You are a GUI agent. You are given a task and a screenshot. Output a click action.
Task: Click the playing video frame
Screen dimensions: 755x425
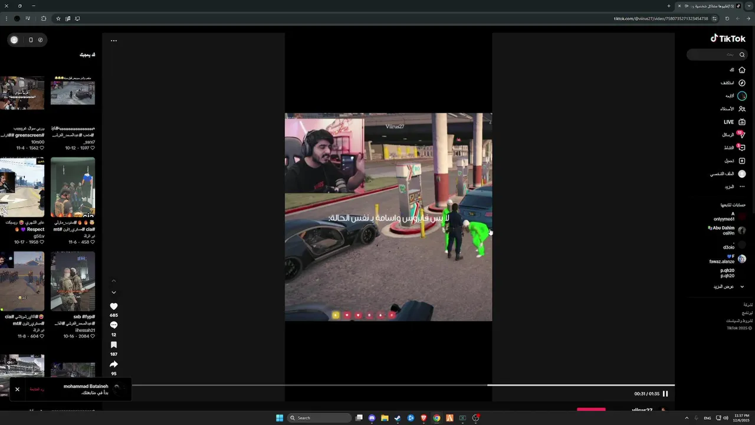pos(388,217)
